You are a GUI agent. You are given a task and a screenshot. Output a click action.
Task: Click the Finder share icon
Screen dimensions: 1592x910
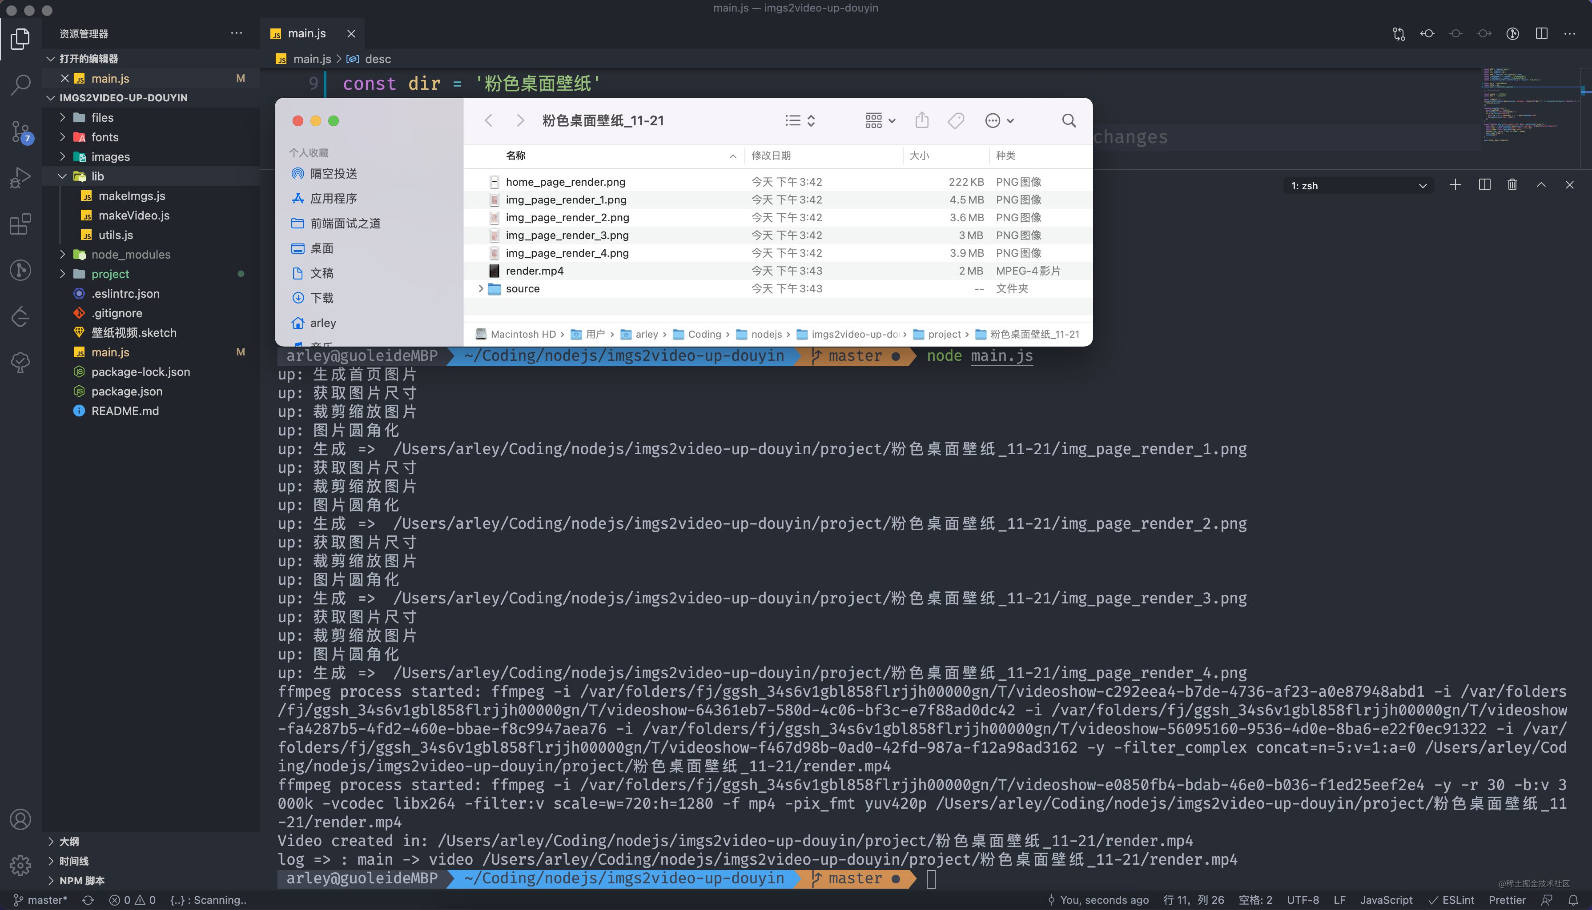click(922, 120)
